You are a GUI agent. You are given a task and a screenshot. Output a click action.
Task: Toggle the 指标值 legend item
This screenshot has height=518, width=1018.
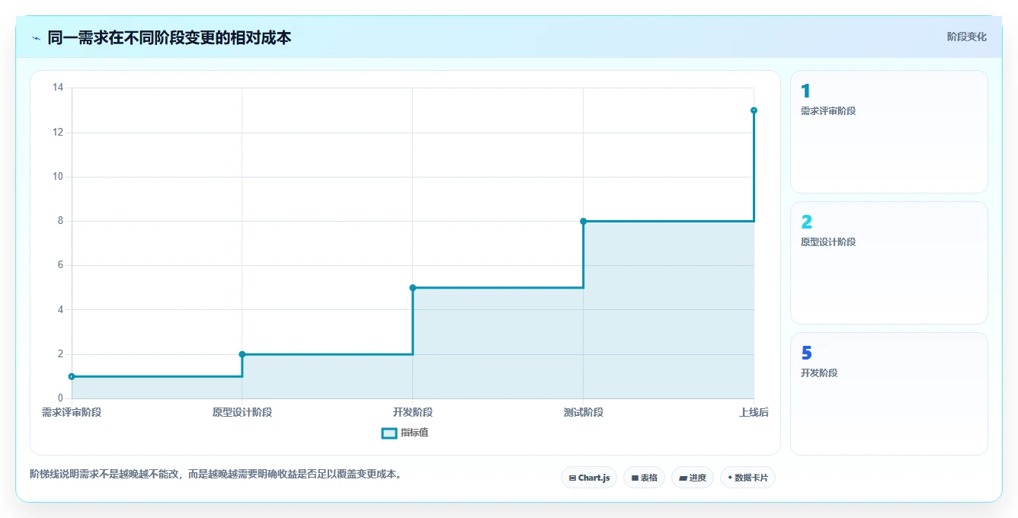point(405,433)
